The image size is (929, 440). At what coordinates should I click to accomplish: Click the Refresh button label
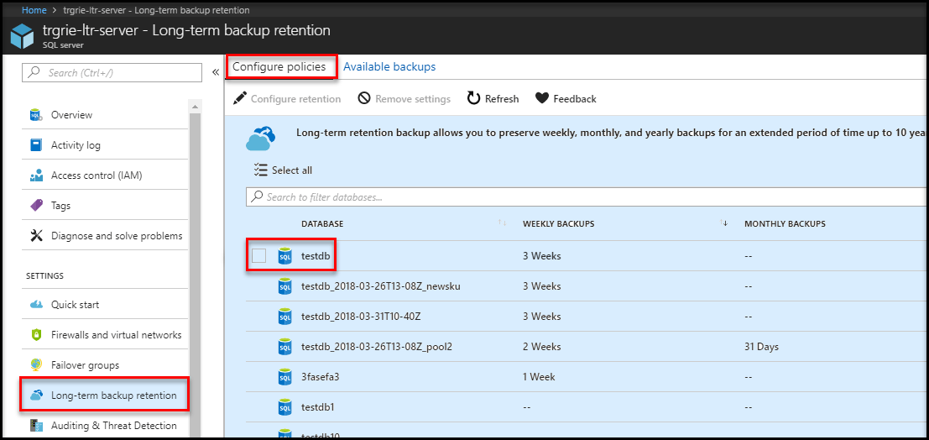click(502, 99)
